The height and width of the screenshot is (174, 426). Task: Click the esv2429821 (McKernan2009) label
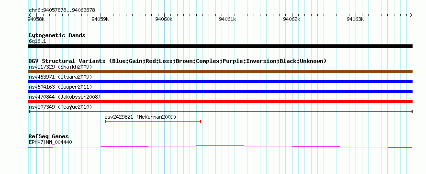pyautogui.click(x=140, y=117)
